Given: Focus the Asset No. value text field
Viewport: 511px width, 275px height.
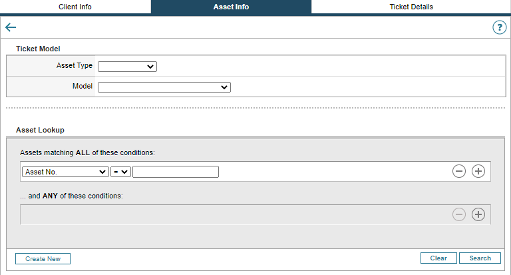Looking at the screenshot, I should click(176, 172).
